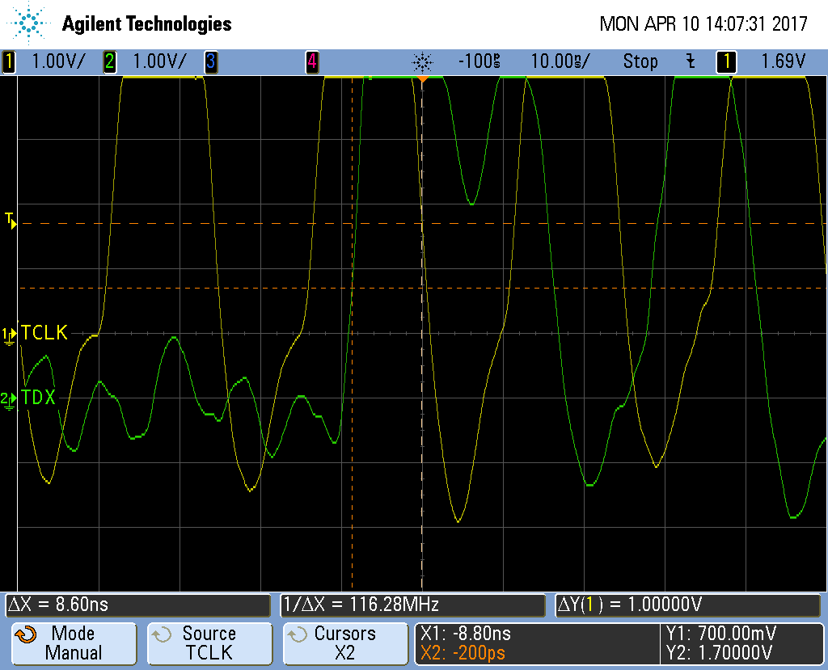
Task: Select the channel 2 green indicator
Action: [x=109, y=61]
